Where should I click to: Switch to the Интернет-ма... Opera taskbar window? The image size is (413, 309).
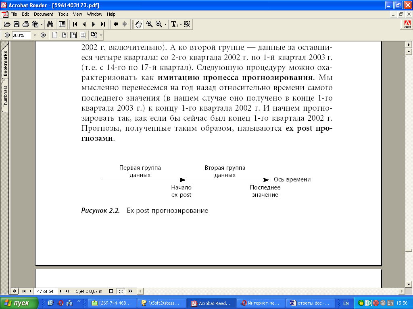tap(261, 303)
